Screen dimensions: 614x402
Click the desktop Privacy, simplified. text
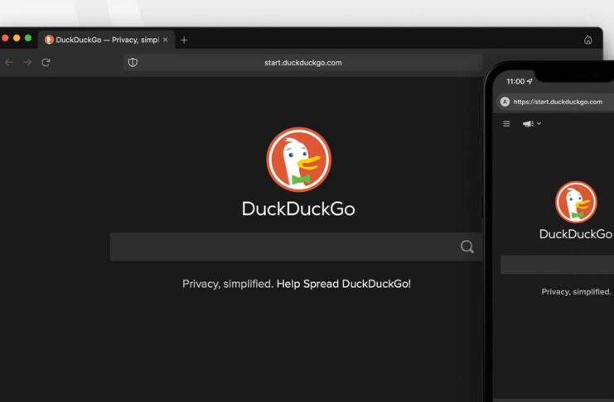[x=228, y=284]
